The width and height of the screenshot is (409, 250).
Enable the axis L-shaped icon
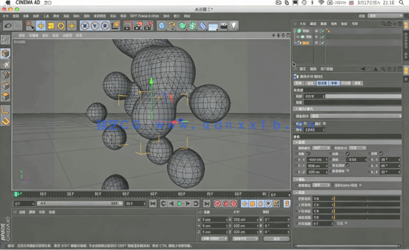click(x=5, y=110)
